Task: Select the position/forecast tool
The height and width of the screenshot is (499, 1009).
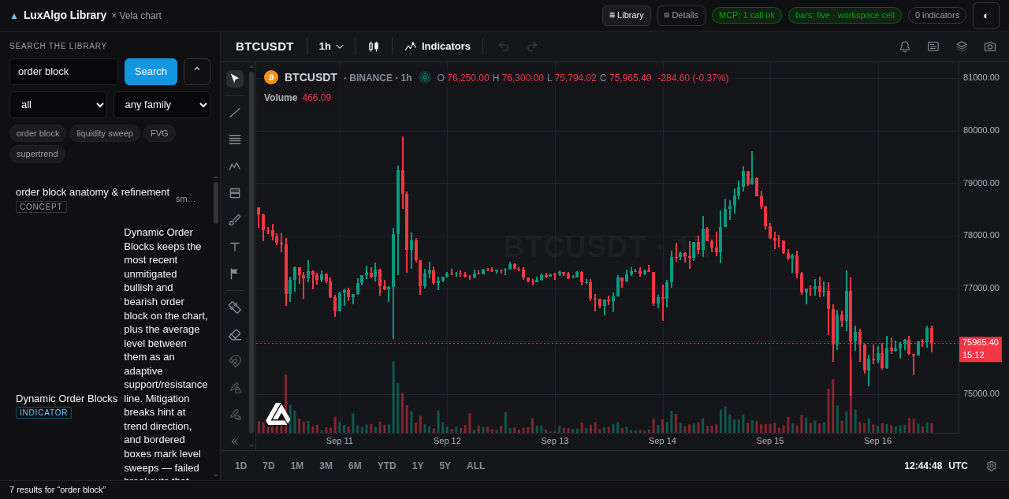Action: tap(235, 193)
